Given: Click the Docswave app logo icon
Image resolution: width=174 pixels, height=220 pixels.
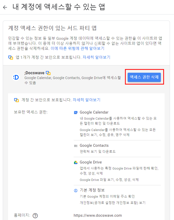Looking at the screenshot, I should pyautogui.click(x=16, y=77).
